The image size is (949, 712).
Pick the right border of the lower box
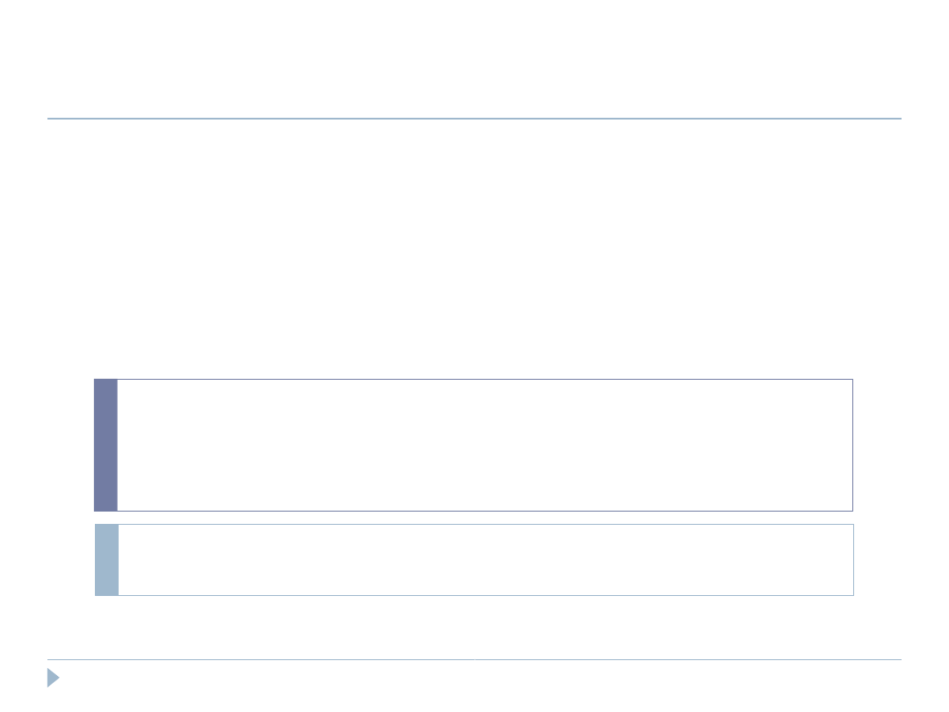click(x=853, y=560)
